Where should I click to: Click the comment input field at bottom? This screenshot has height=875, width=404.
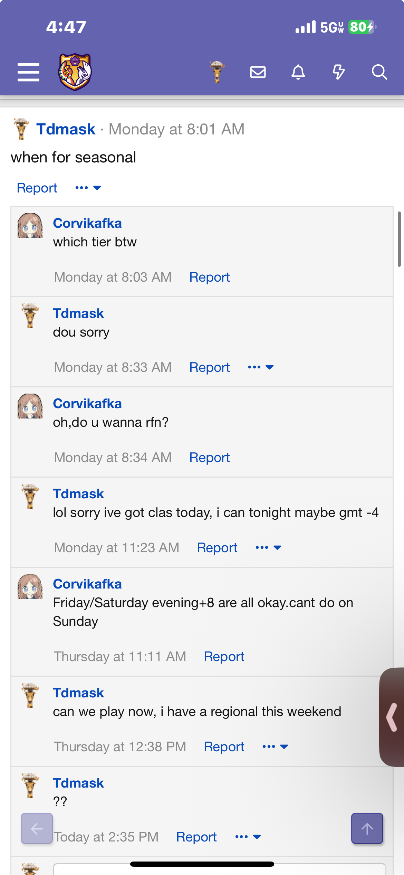[x=219, y=869]
